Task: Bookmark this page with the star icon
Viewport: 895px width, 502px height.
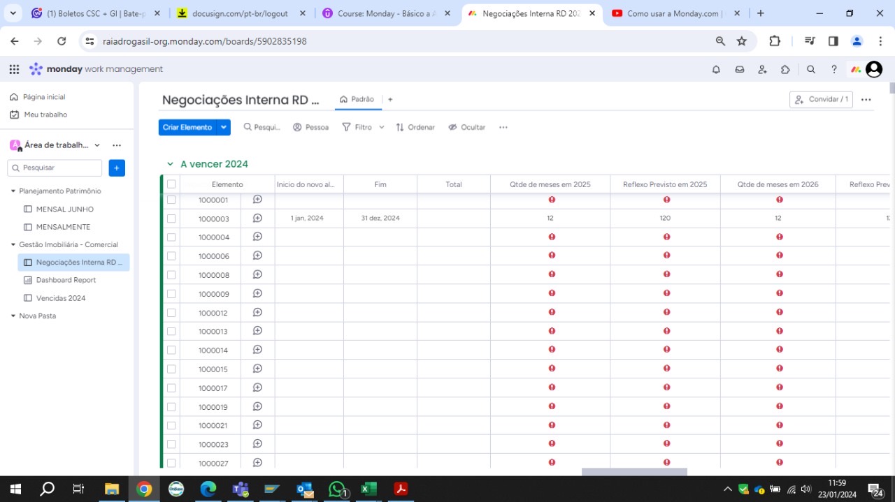Action: coord(742,41)
